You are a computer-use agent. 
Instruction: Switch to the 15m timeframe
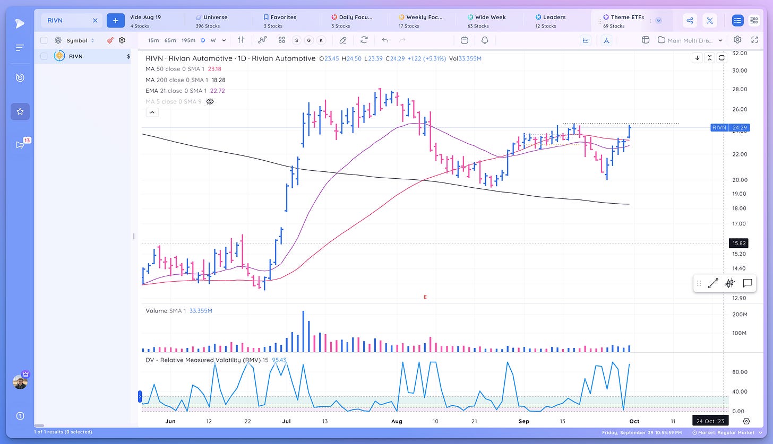point(153,40)
